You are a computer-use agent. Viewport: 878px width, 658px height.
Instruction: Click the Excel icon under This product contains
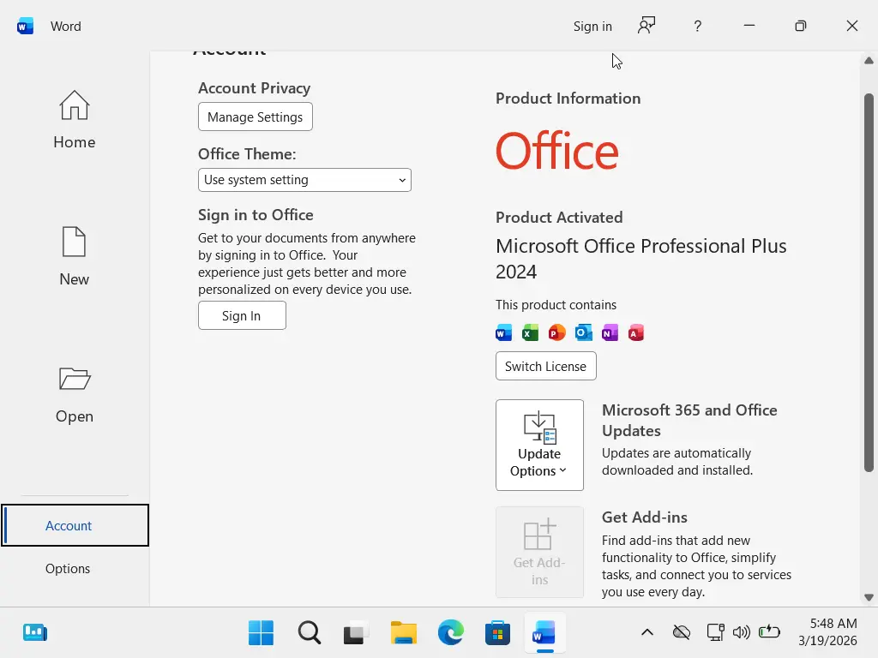click(x=530, y=333)
